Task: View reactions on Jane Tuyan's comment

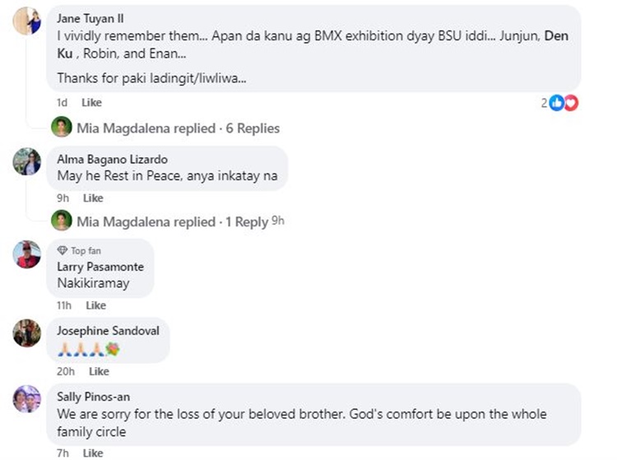Action: 563,103
